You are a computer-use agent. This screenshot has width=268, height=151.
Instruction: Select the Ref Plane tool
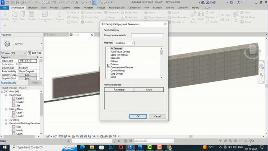248,17
